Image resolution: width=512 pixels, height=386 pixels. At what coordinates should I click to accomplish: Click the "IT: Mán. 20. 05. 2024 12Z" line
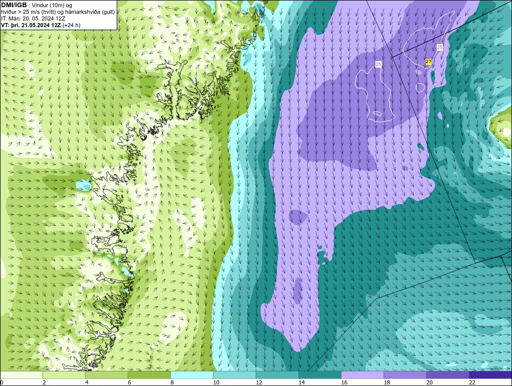coord(33,18)
